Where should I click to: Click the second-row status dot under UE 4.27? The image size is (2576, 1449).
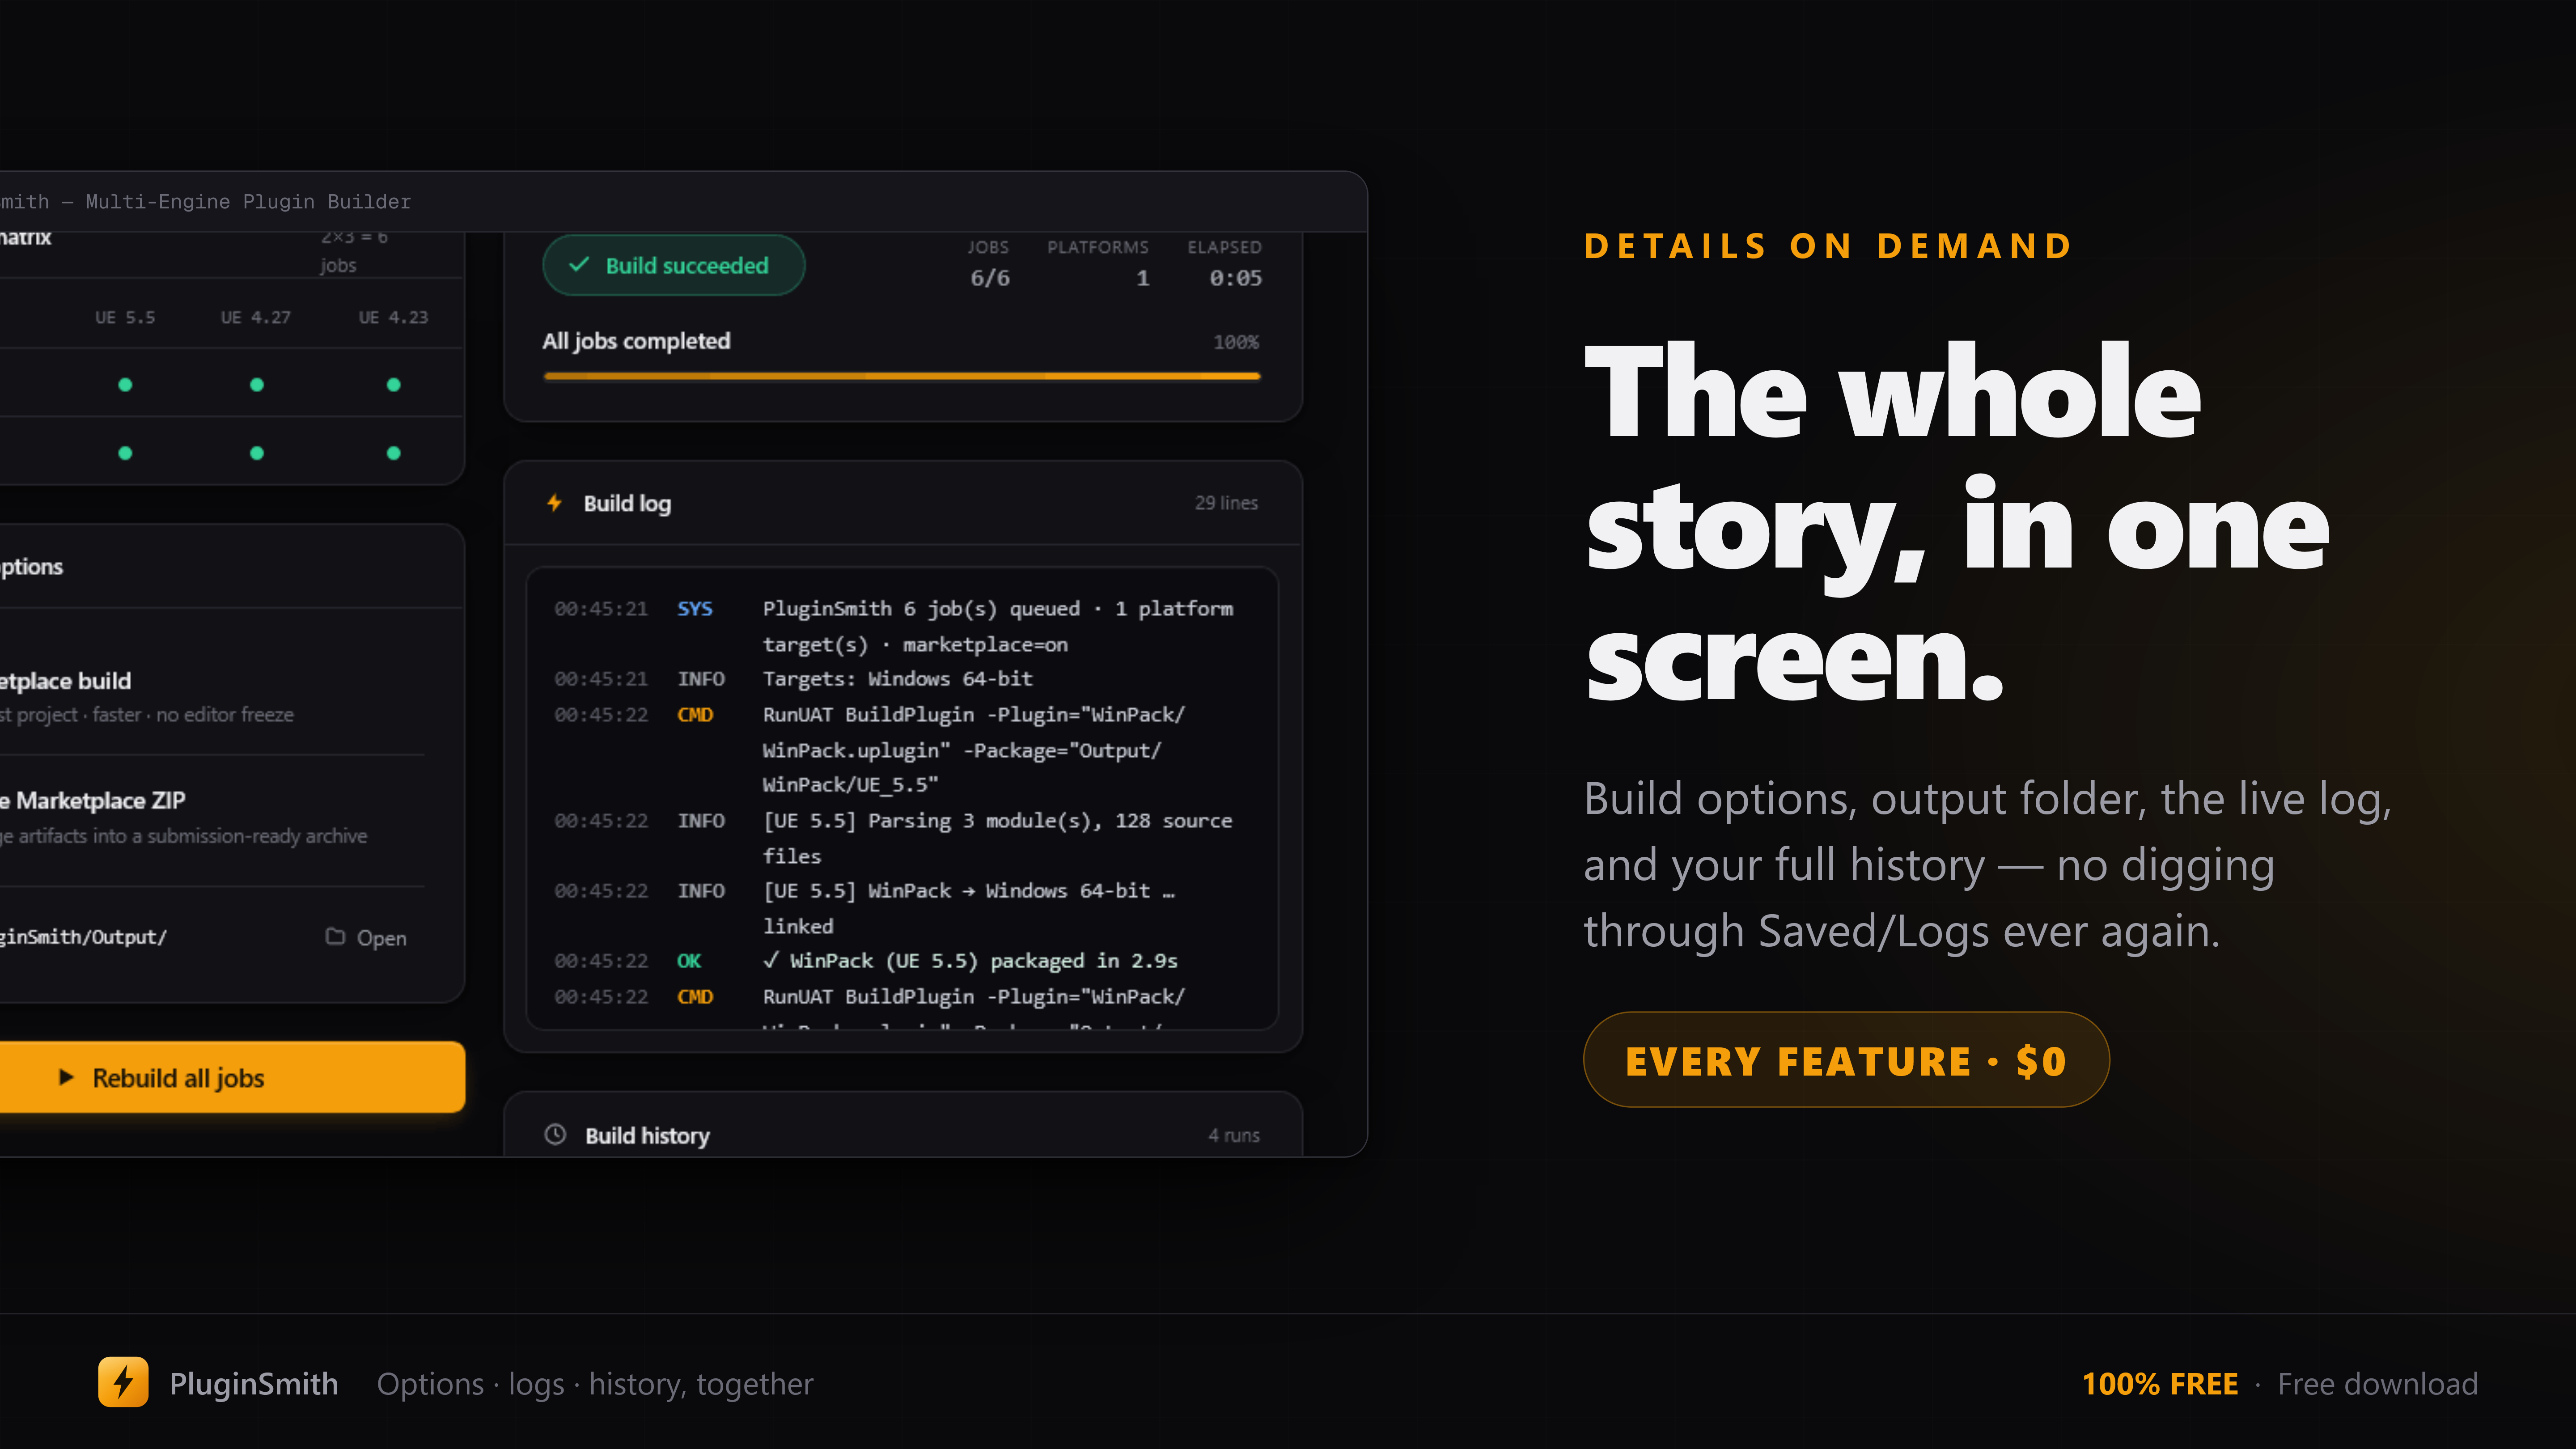(257, 453)
